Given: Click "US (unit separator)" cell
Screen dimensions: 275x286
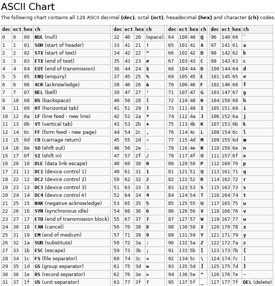Looking at the screenshot, I should click(x=72, y=282).
